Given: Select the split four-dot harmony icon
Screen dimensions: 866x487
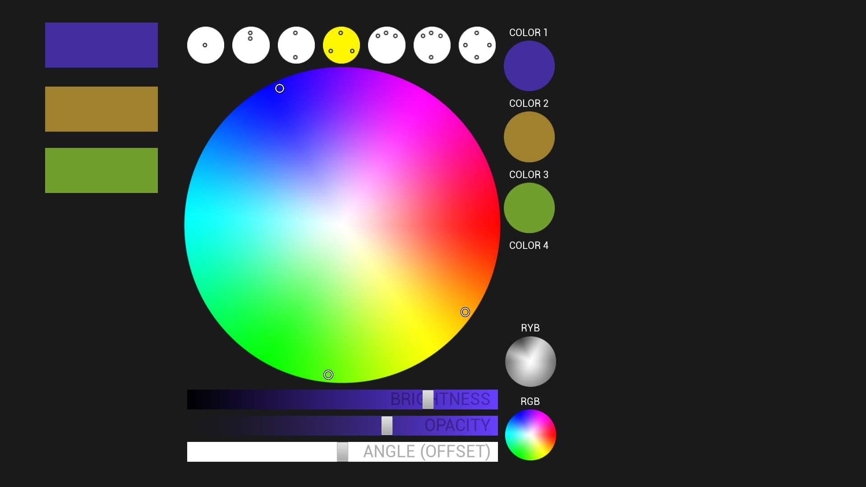Looking at the screenshot, I should [432, 45].
